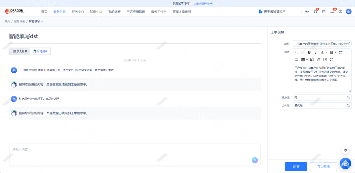The image size is (355, 173).
Task: Click the upload file icon in the editor
Action: [325, 60]
